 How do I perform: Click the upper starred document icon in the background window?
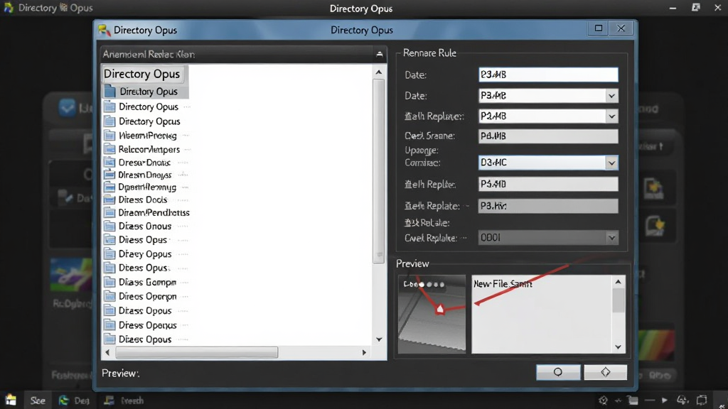point(653,189)
